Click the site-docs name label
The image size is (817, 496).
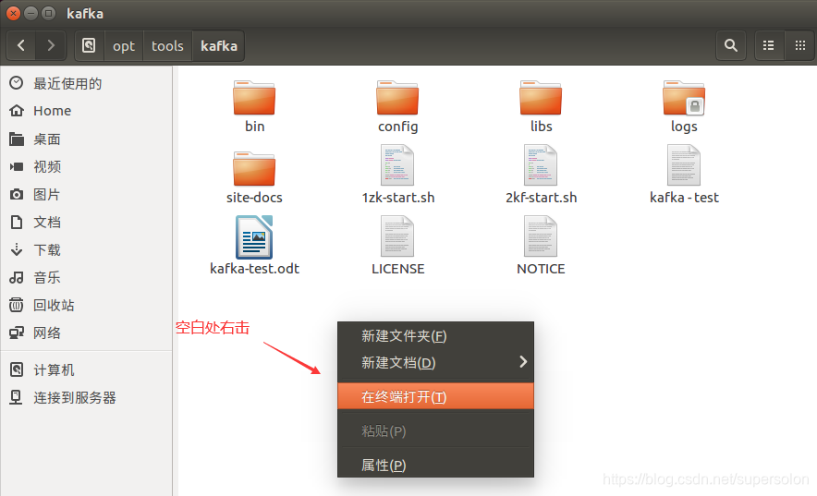point(254,198)
